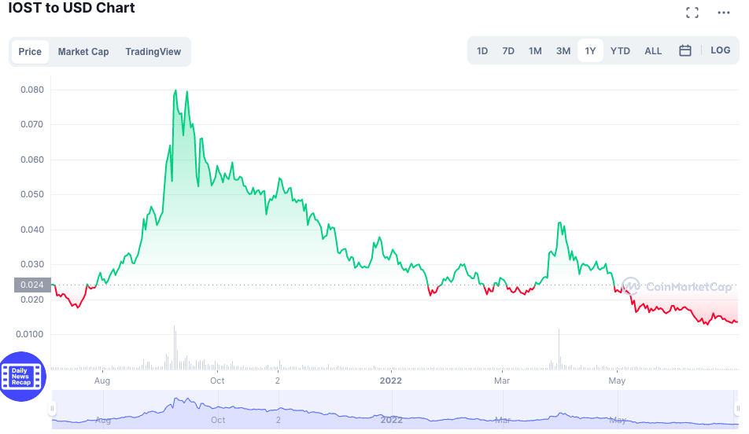Switch to the Price tab
Screen dimensions: 749x434
30,52
